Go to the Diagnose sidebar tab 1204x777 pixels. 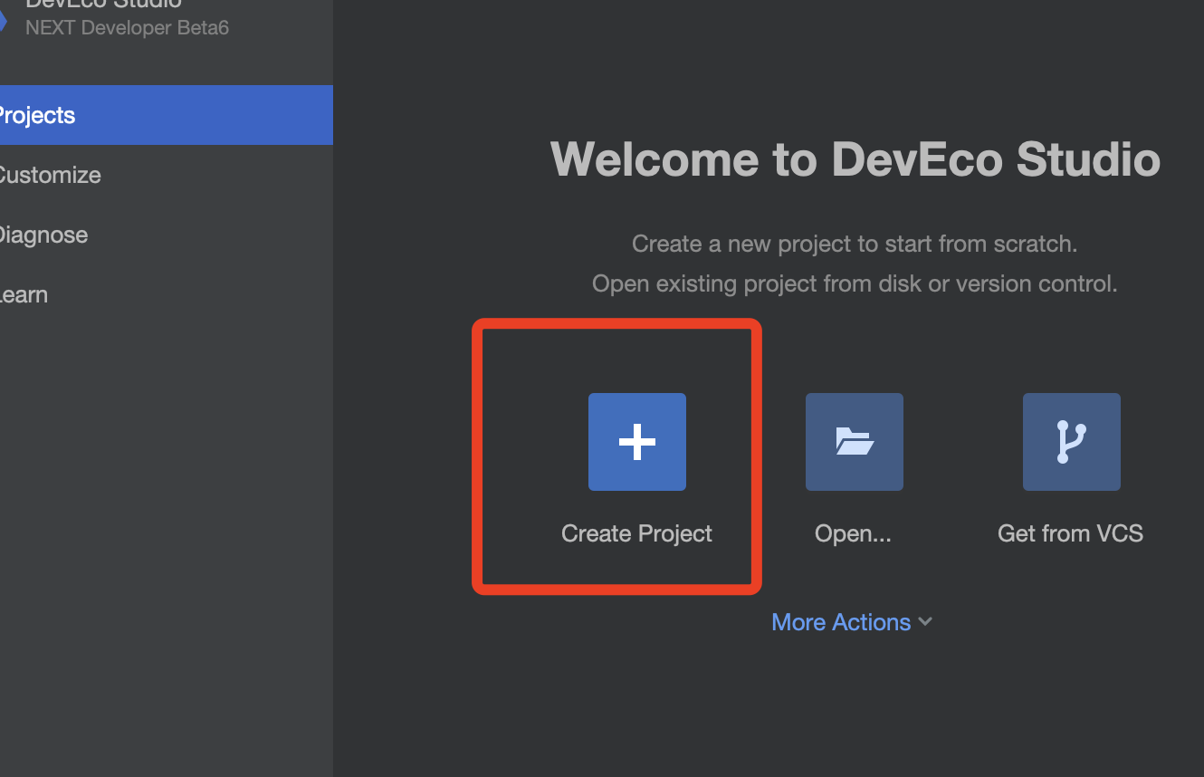[167, 235]
